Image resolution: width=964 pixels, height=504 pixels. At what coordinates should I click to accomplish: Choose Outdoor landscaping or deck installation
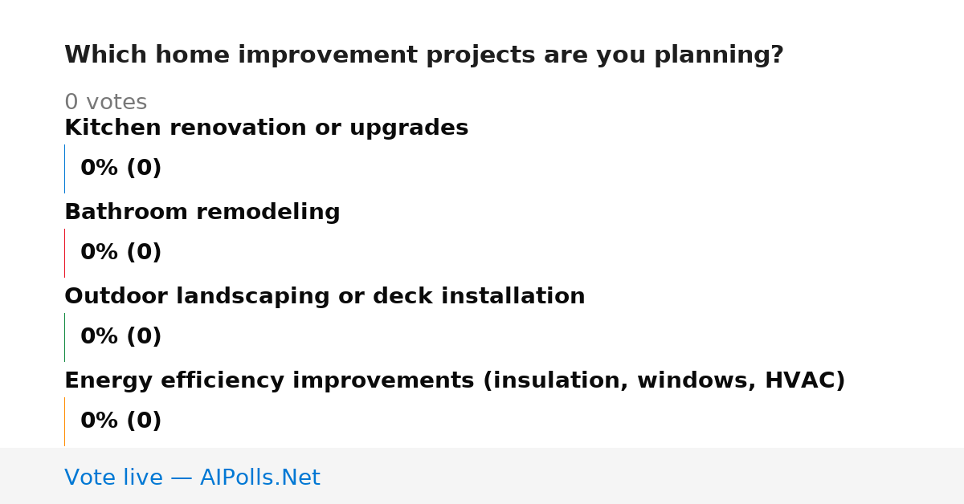[325, 297]
